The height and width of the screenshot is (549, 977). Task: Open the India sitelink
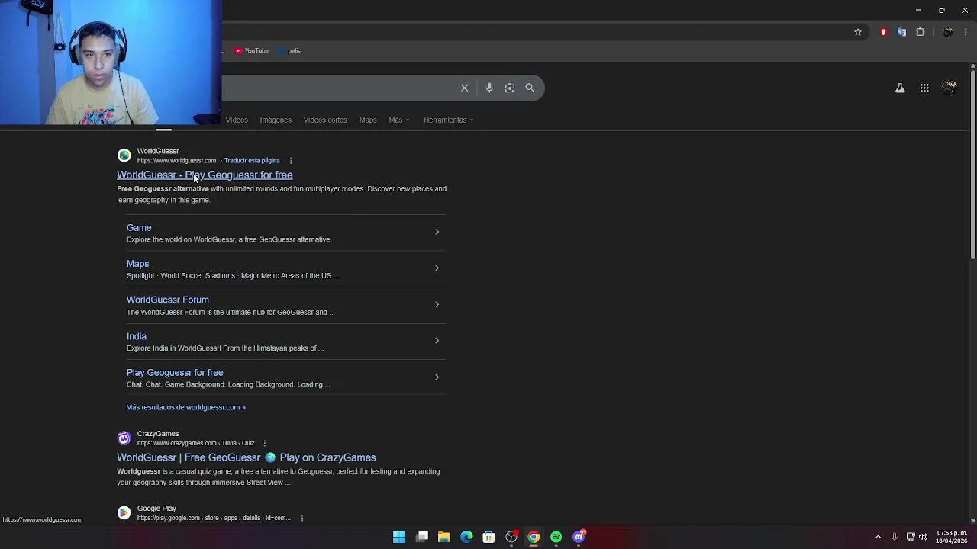click(137, 336)
